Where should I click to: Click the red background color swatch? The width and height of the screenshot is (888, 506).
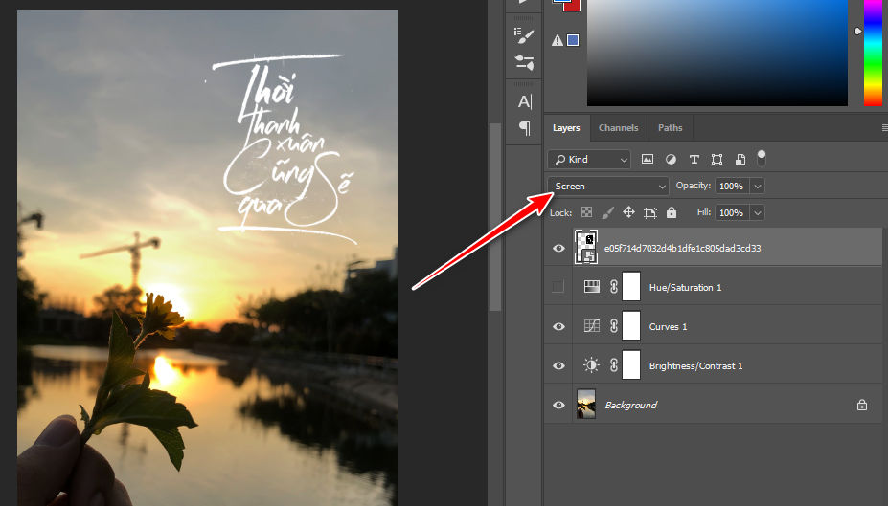pos(573,6)
